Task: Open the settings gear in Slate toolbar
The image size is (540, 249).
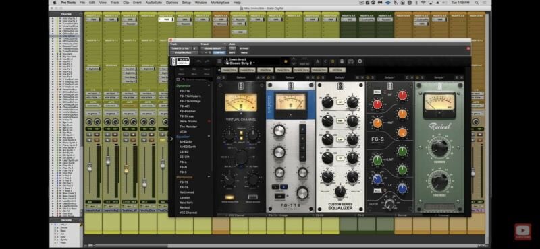Action: pyautogui.click(x=360, y=61)
